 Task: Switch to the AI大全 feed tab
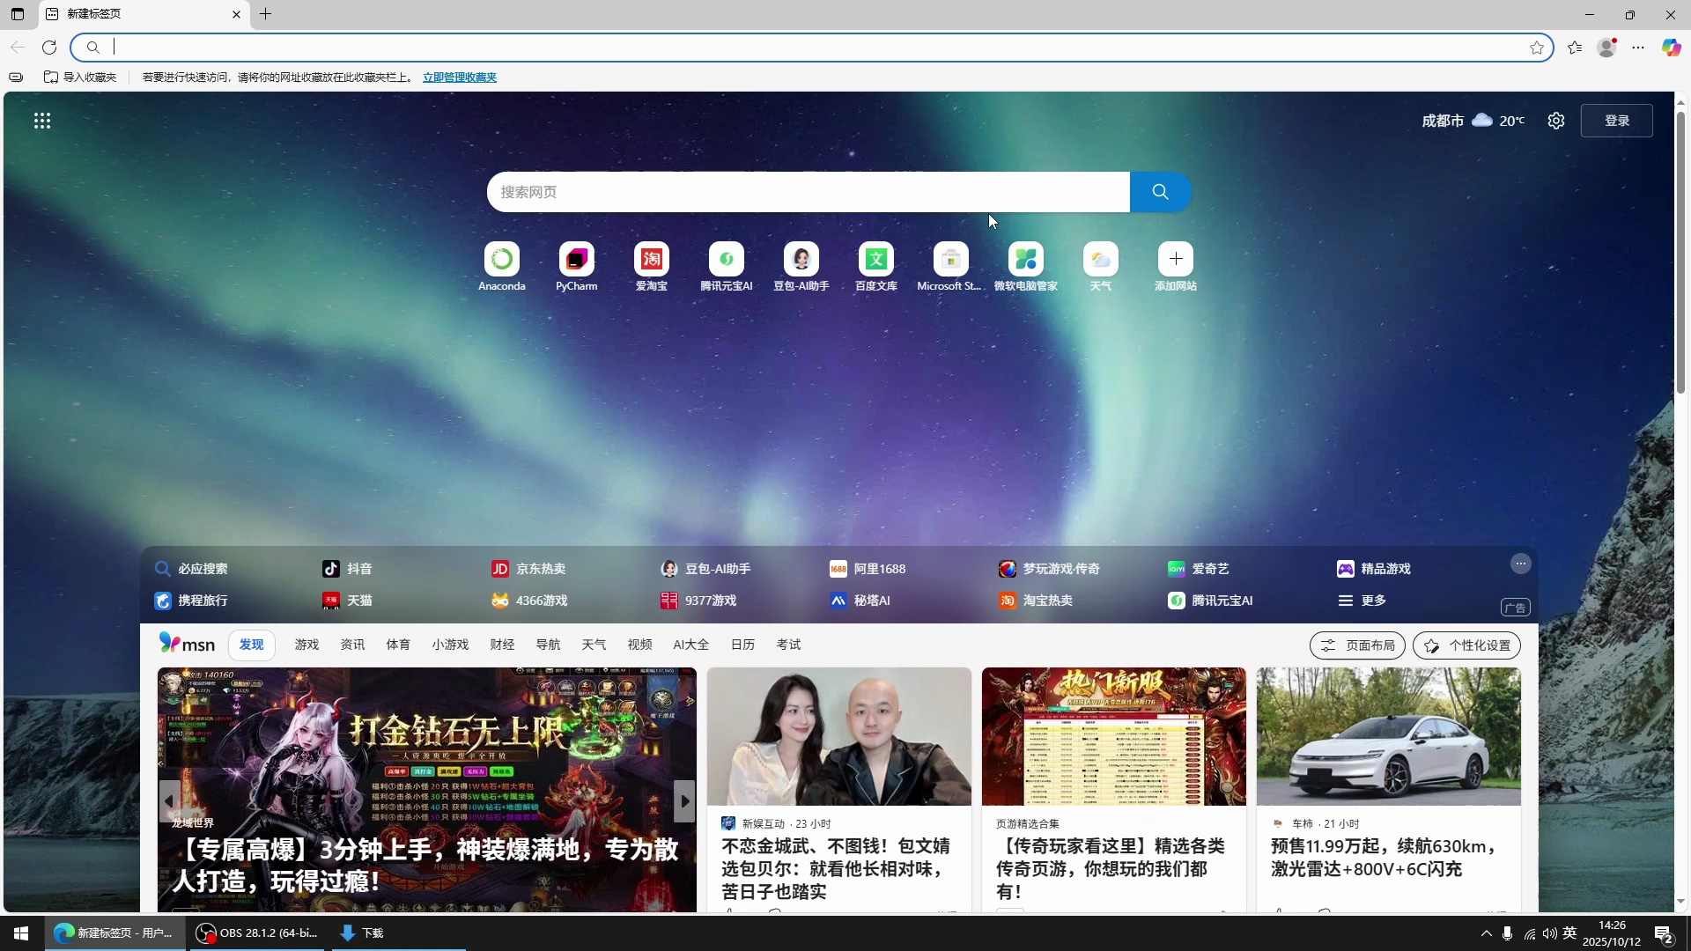pyautogui.click(x=690, y=645)
